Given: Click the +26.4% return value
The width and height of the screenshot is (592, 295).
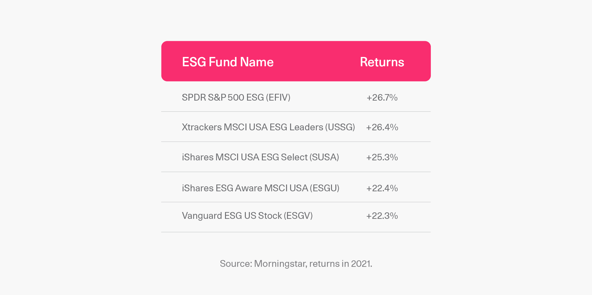Looking at the screenshot, I should pyautogui.click(x=382, y=127).
